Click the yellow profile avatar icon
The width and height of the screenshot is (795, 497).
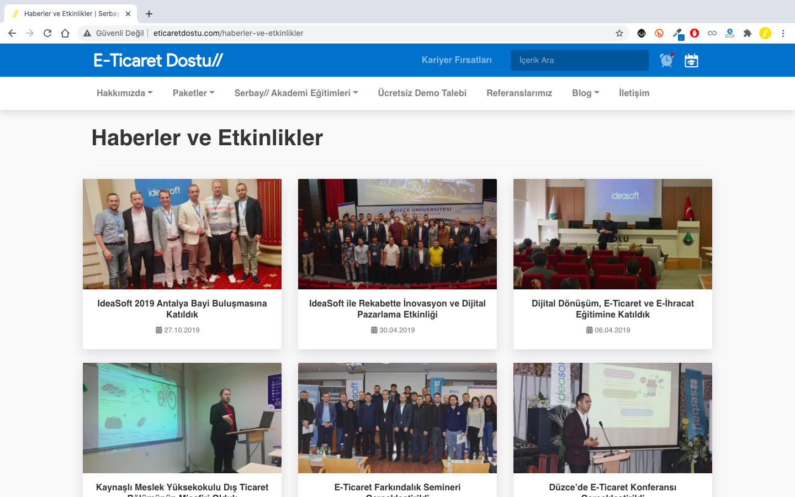(765, 33)
